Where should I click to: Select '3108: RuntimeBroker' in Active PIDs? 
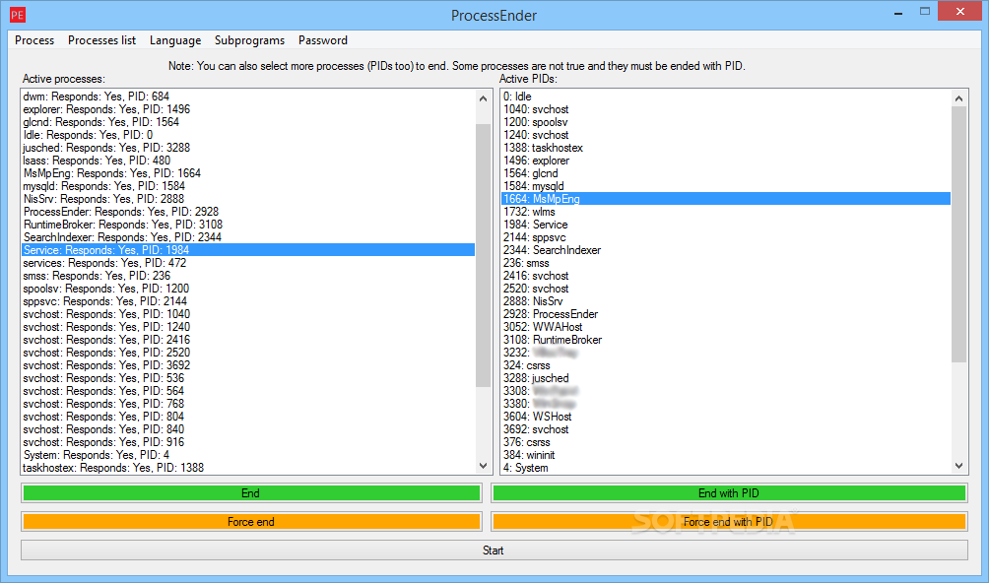click(726, 340)
